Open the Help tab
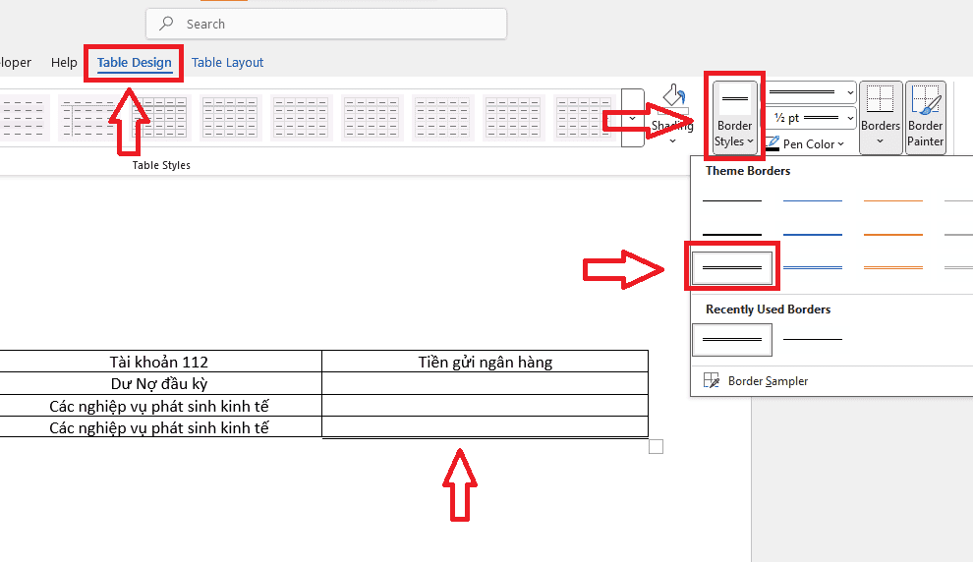The height and width of the screenshot is (562, 973). point(64,63)
